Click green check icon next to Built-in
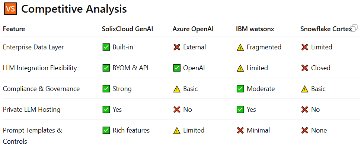 [x=106, y=47]
